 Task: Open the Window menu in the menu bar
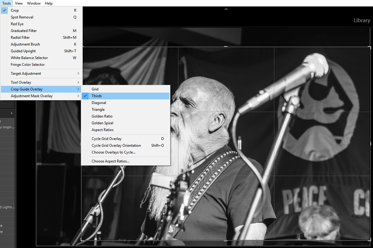coord(34,3)
